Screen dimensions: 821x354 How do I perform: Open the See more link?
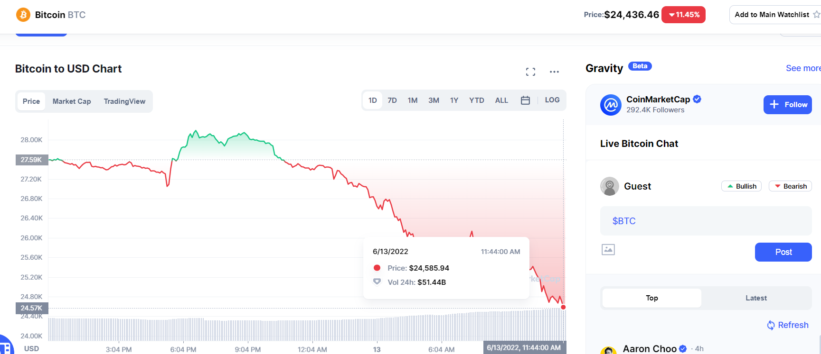(802, 68)
